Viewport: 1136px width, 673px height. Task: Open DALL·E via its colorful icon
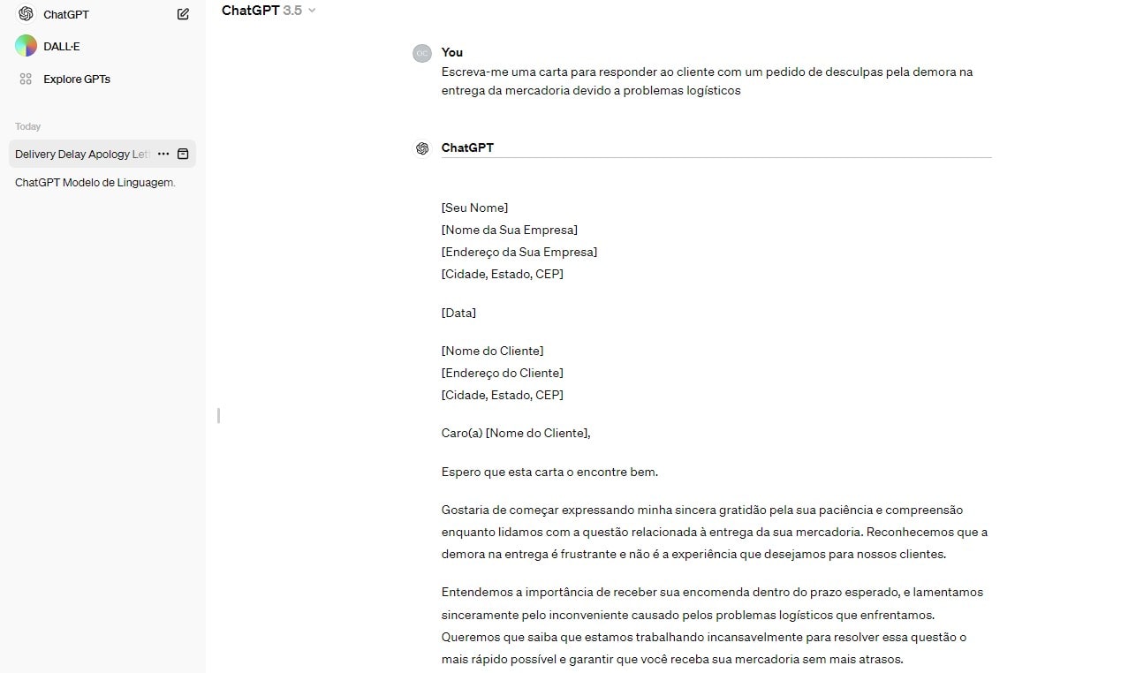pyautogui.click(x=26, y=46)
